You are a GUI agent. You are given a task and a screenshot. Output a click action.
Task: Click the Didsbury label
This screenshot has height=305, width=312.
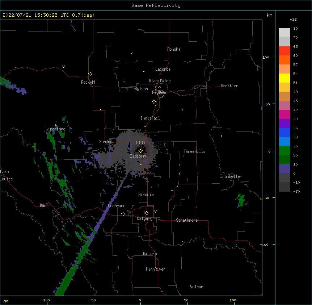point(139,156)
